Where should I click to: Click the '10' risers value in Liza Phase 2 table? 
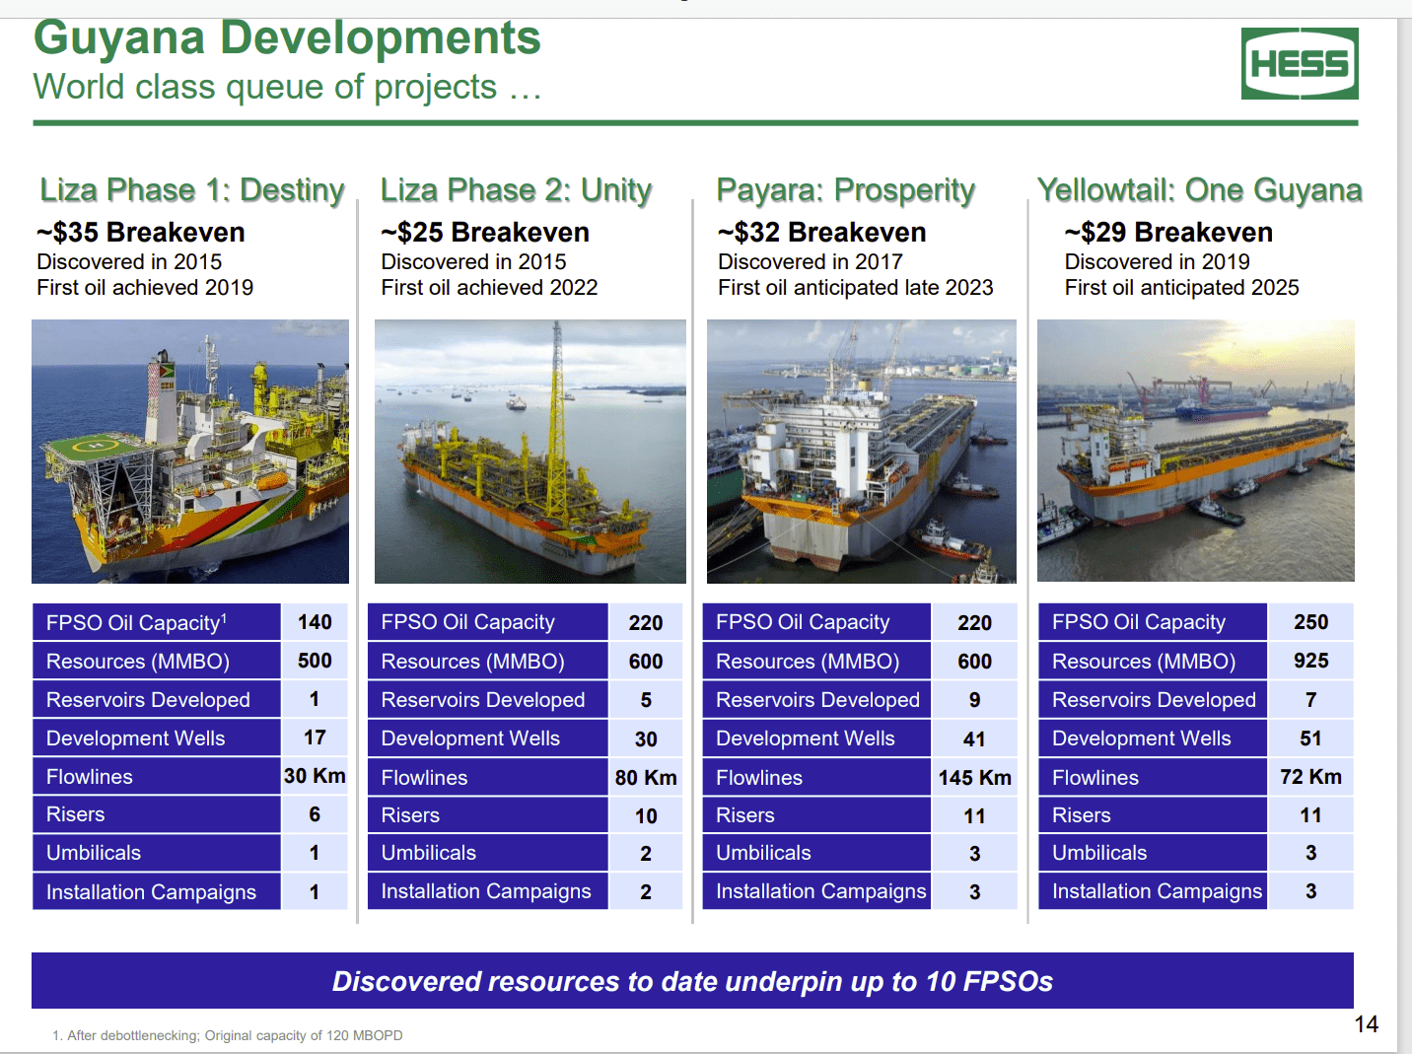[646, 816]
